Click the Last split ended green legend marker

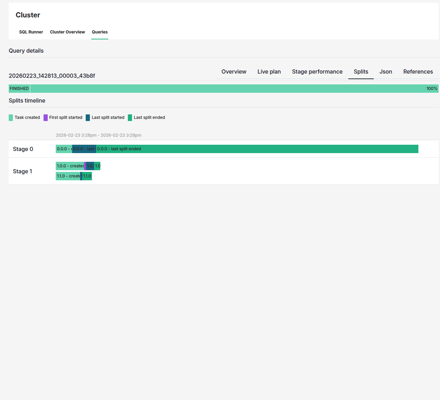(x=130, y=118)
